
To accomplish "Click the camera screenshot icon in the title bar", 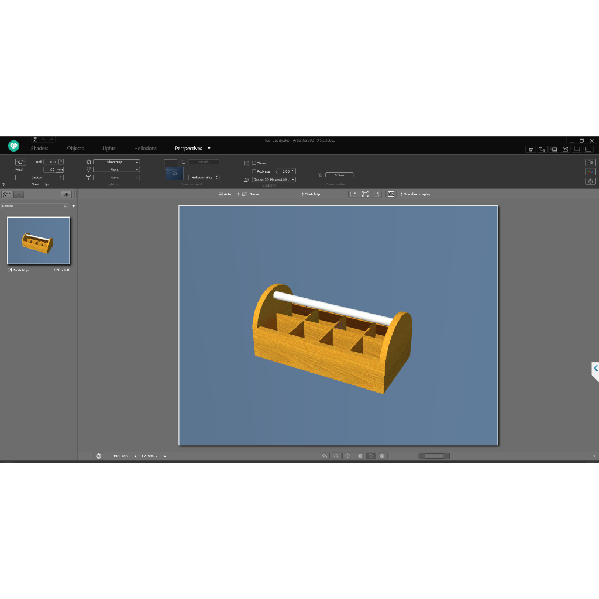I will 566,149.
